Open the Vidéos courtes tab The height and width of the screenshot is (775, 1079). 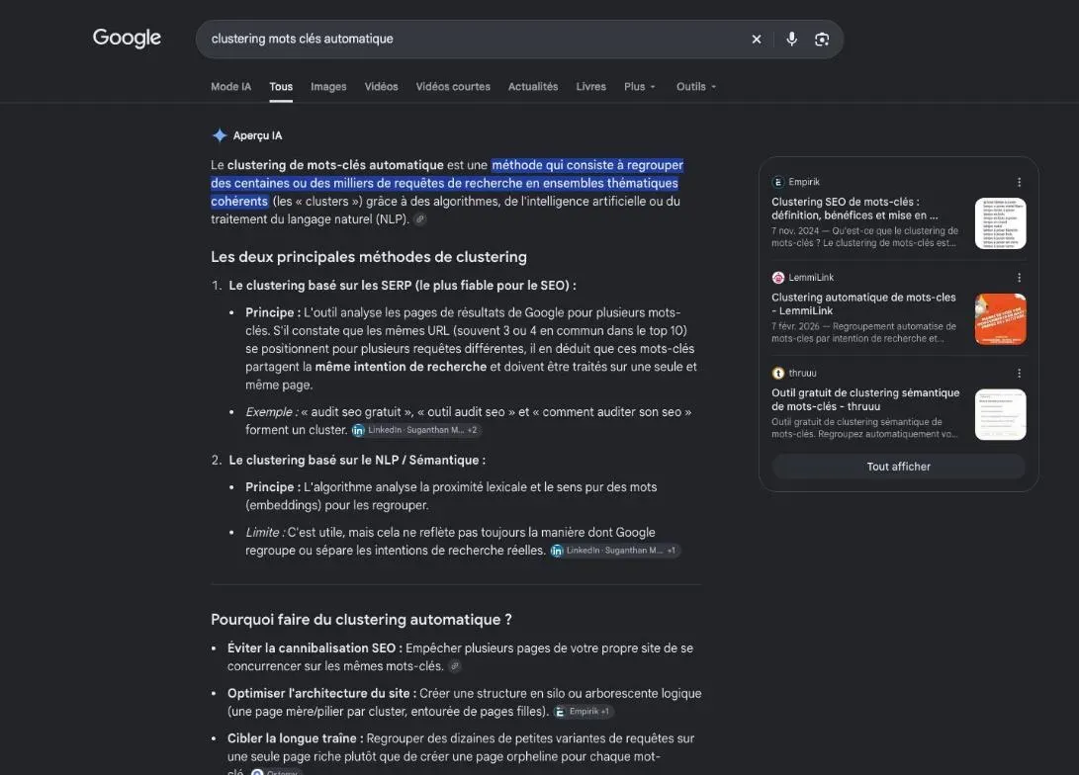[x=453, y=87]
